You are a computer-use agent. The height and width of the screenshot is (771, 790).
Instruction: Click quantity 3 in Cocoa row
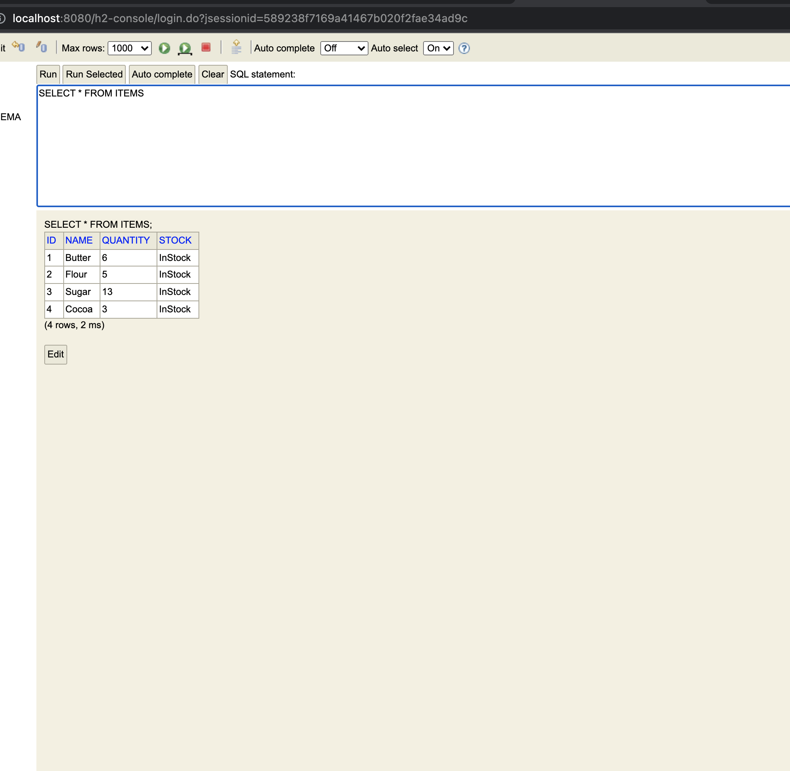(x=129, y=309)
